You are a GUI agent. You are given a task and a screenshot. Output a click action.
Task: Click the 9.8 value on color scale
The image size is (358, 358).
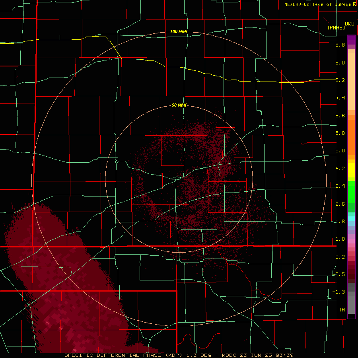(x=340, y=45)
